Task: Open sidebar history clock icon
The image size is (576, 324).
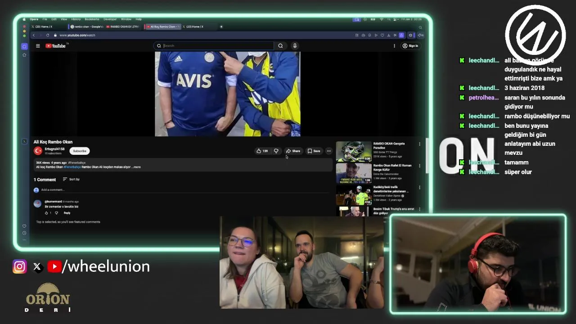Action: click(x=24, y=233)
